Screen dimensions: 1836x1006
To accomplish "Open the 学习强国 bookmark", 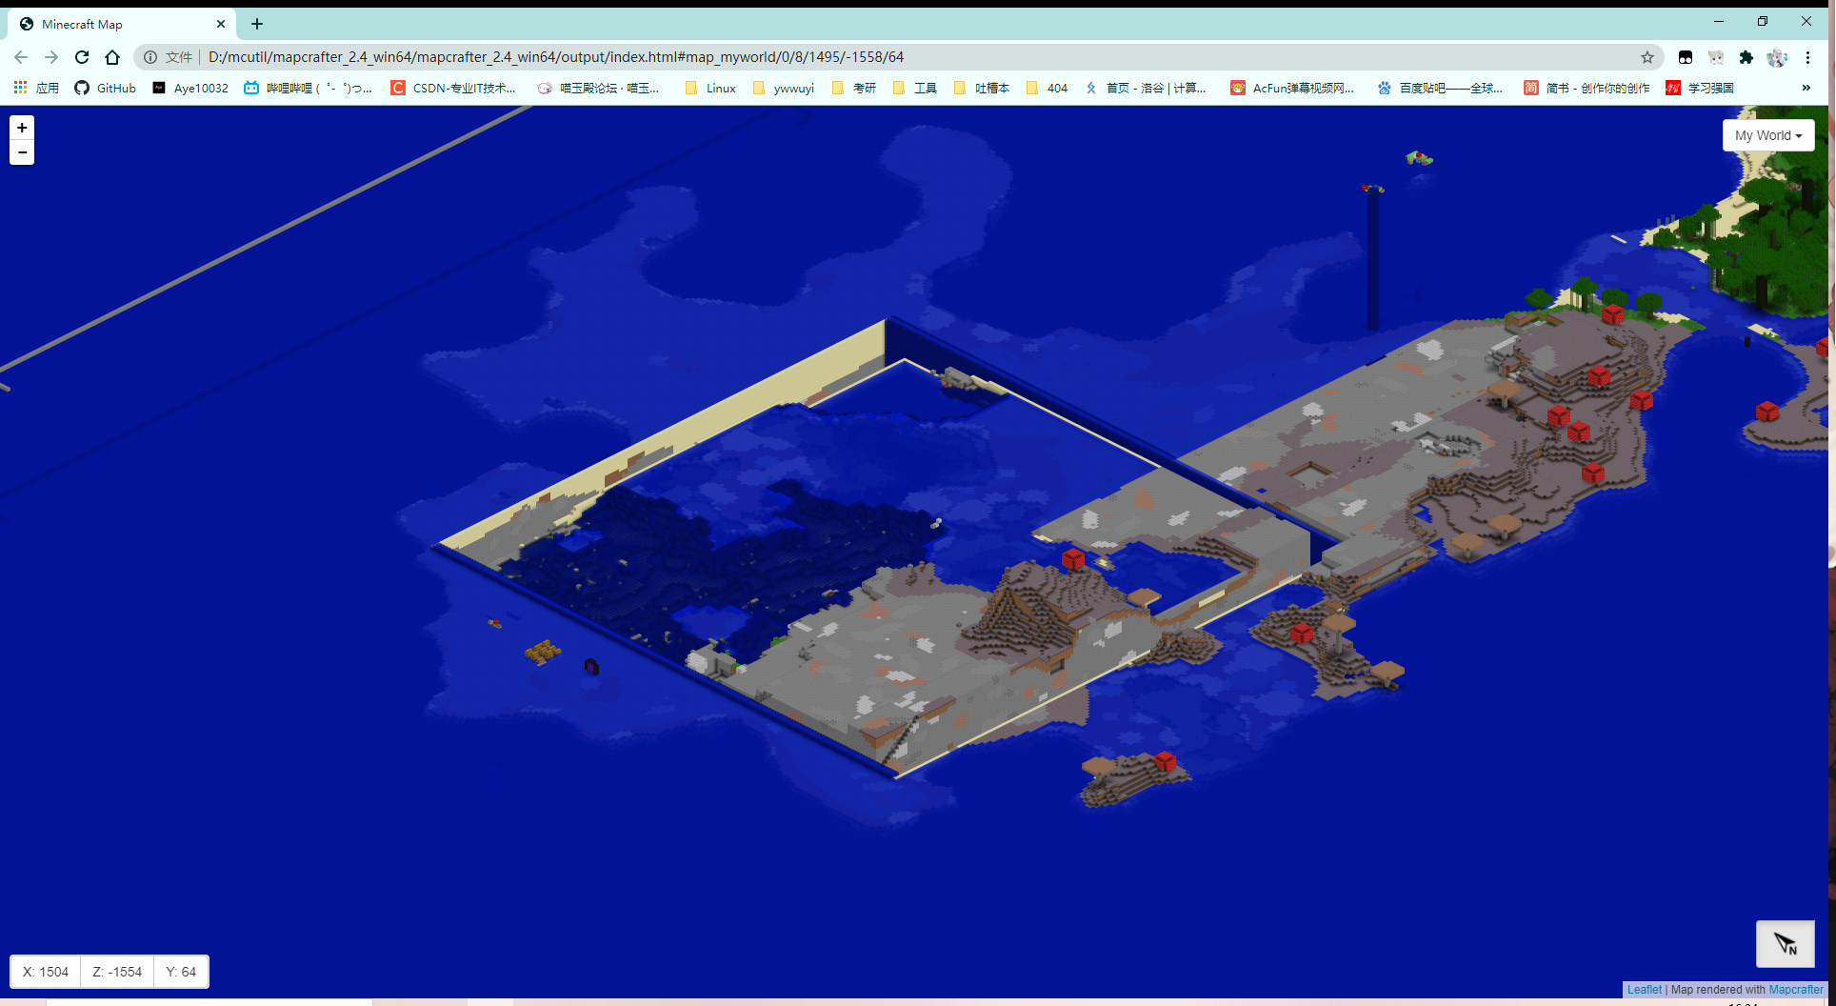I will tap(1700, 88).
